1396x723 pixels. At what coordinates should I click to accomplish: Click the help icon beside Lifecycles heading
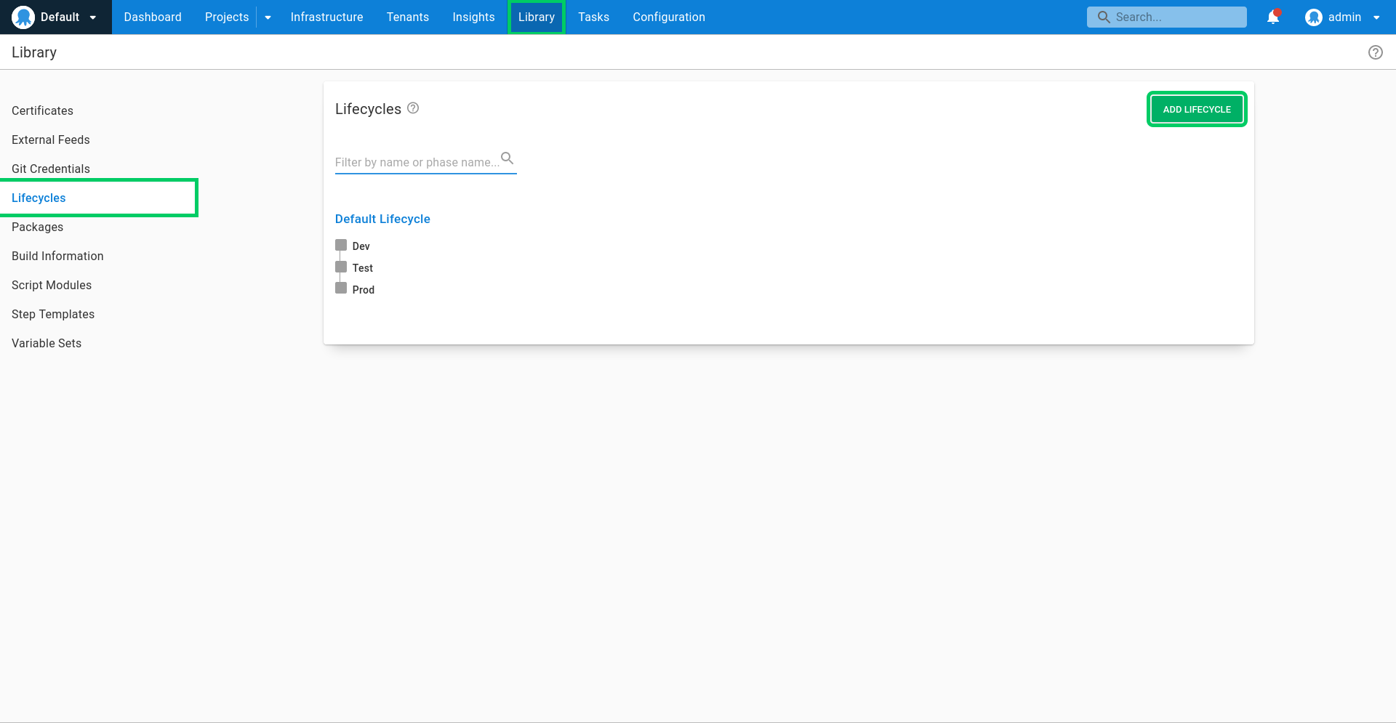point(413,108)
